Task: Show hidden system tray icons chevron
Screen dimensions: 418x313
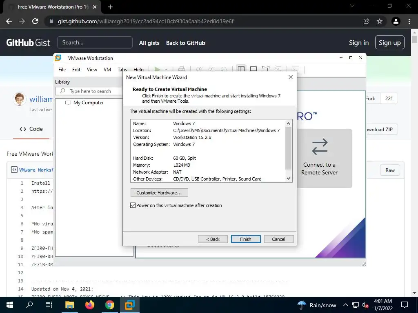Action: [345, 305]
